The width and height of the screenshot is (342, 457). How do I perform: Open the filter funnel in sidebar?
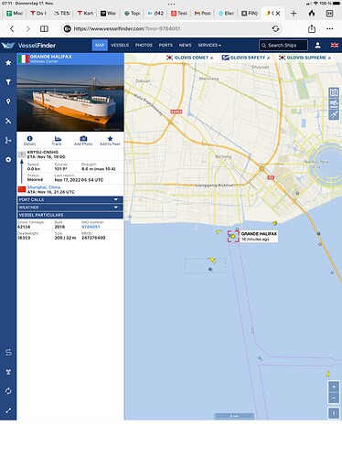[8, 82]
